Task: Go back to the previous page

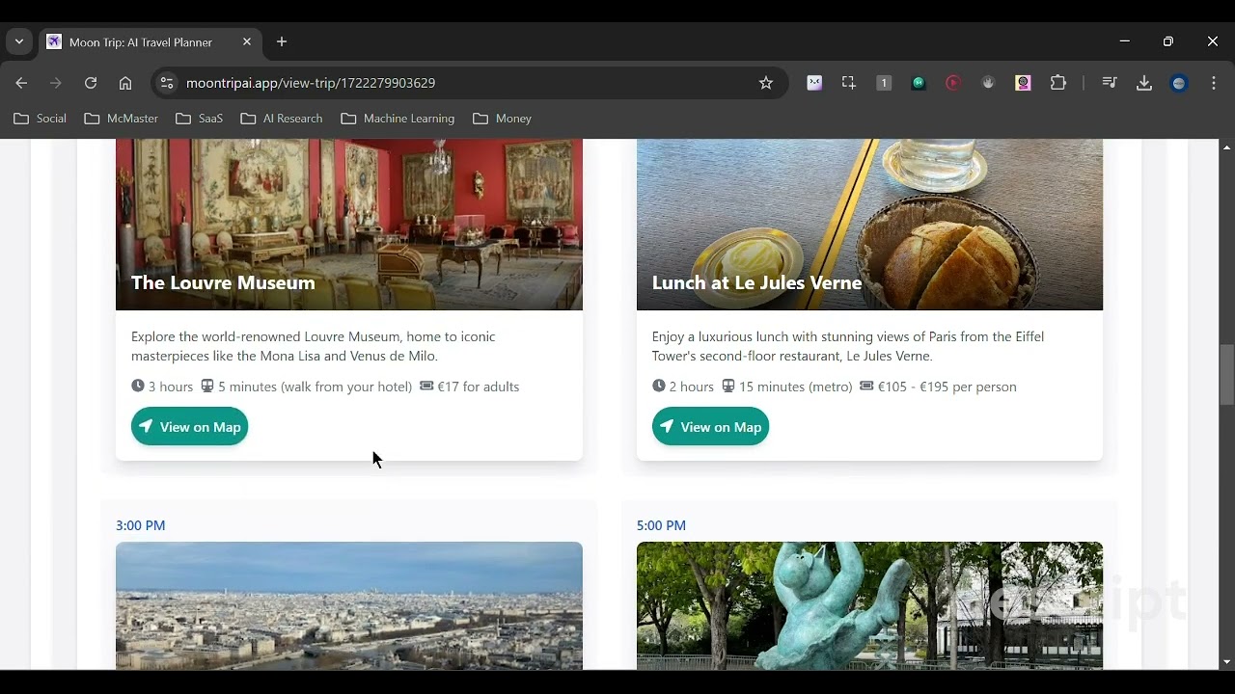Action: 21,83
